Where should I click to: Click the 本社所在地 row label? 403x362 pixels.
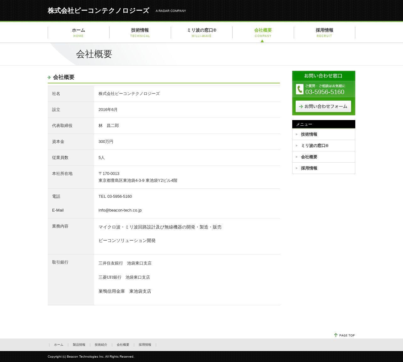tap(62, 174)
